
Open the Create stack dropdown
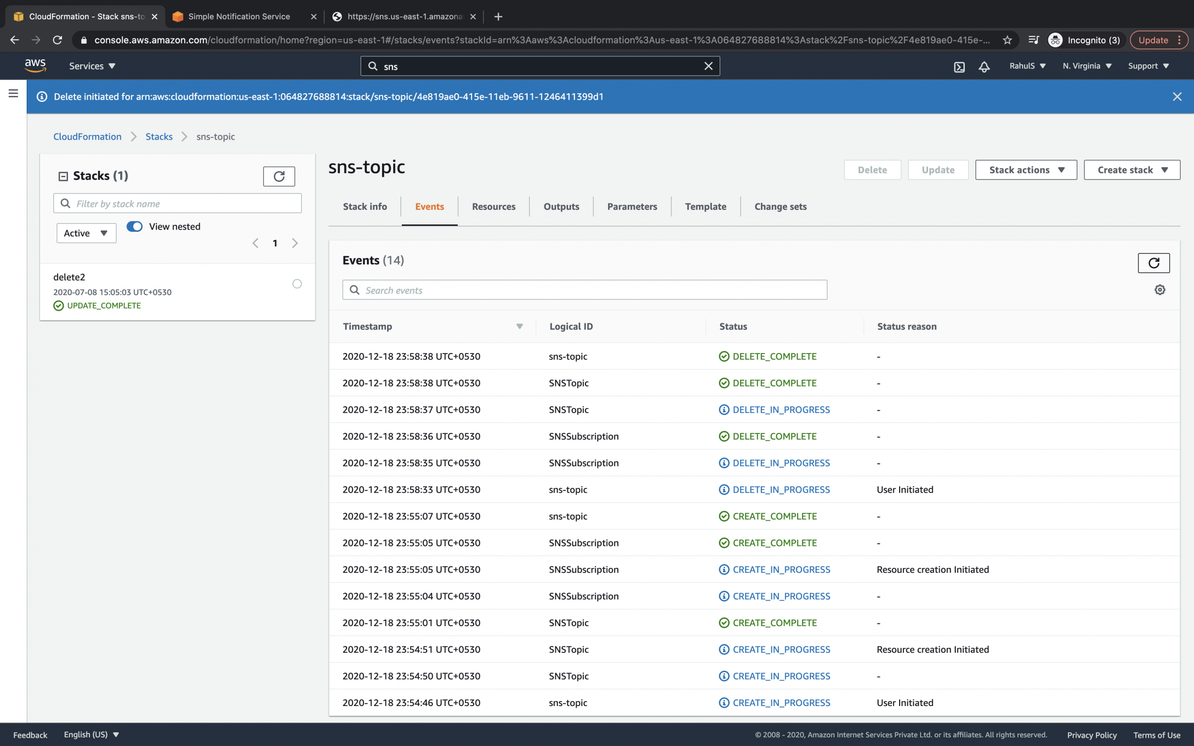[x=1132, y=170]
